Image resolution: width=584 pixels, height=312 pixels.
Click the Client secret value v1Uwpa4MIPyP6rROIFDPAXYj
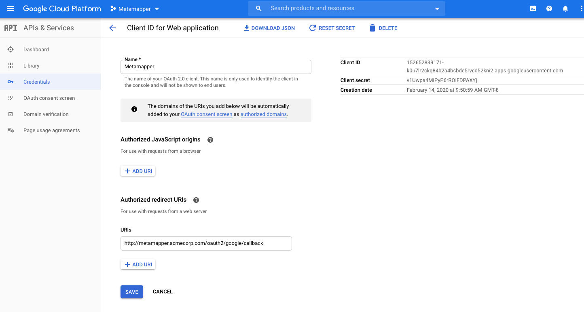(x=442, y=80)
